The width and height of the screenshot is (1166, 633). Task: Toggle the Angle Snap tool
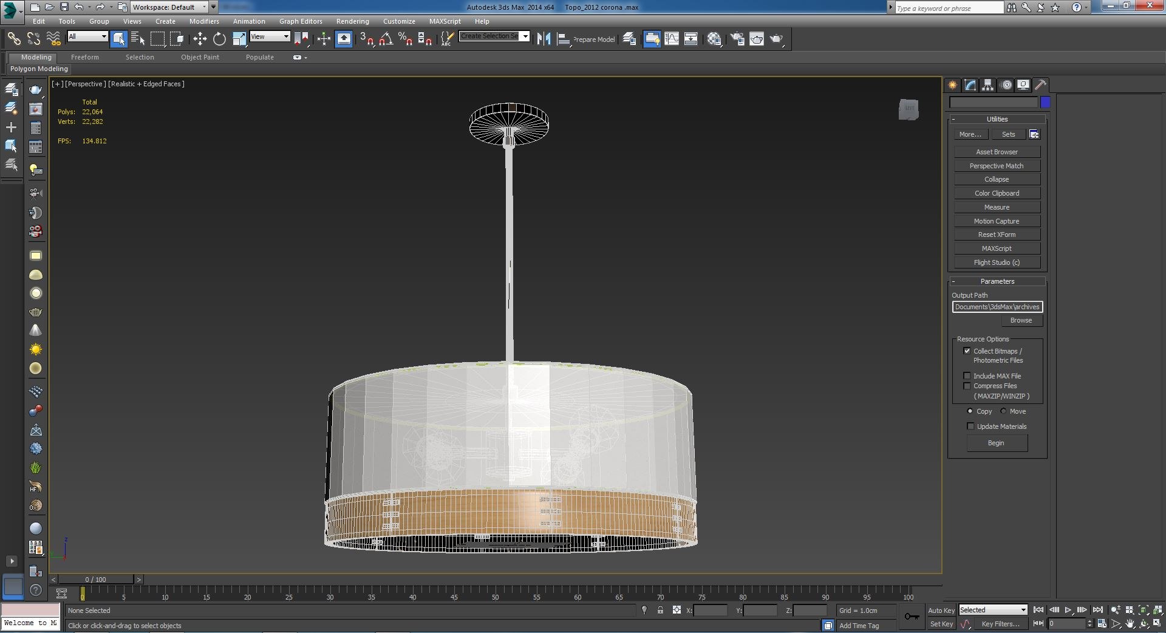tap(386, 39)
